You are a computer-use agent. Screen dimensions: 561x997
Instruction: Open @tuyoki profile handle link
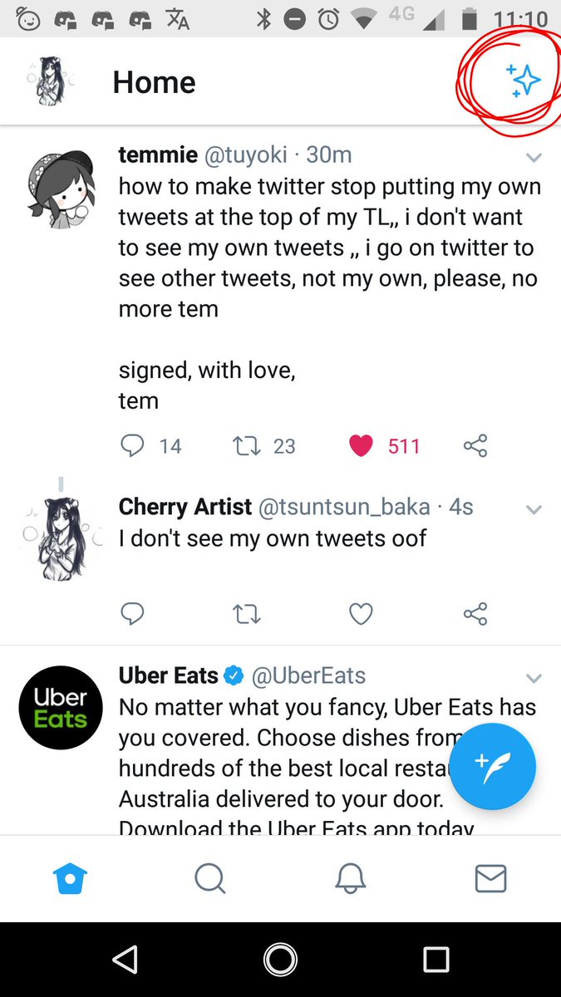tap(246, 155)
